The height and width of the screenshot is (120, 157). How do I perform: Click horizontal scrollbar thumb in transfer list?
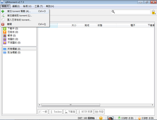click(x=71, y=105)
